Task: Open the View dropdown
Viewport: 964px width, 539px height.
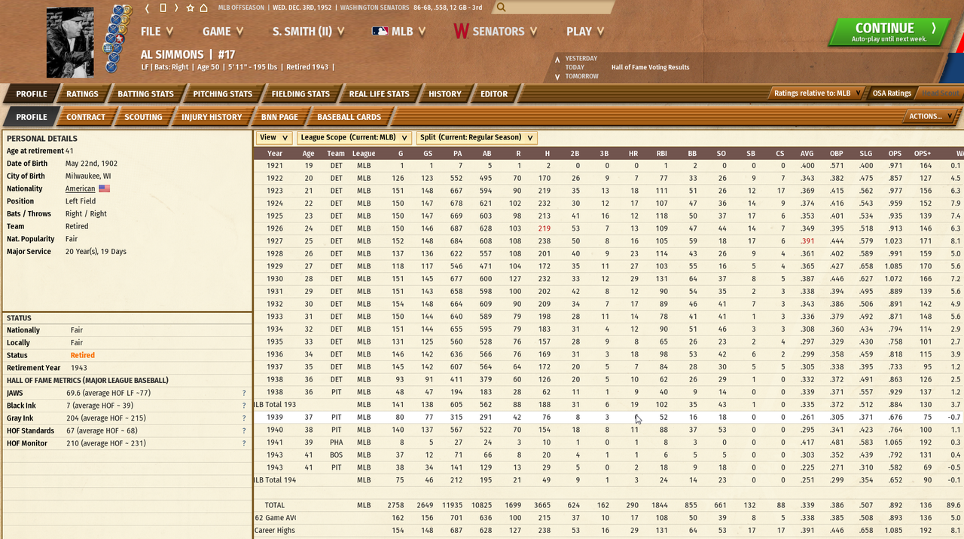Action: [x=273, y=137]
